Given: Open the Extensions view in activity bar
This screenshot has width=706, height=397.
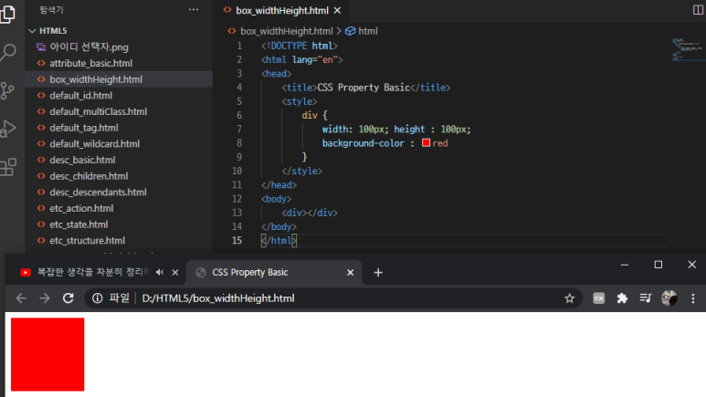Looking at the screenshot, I should point(7,167).
